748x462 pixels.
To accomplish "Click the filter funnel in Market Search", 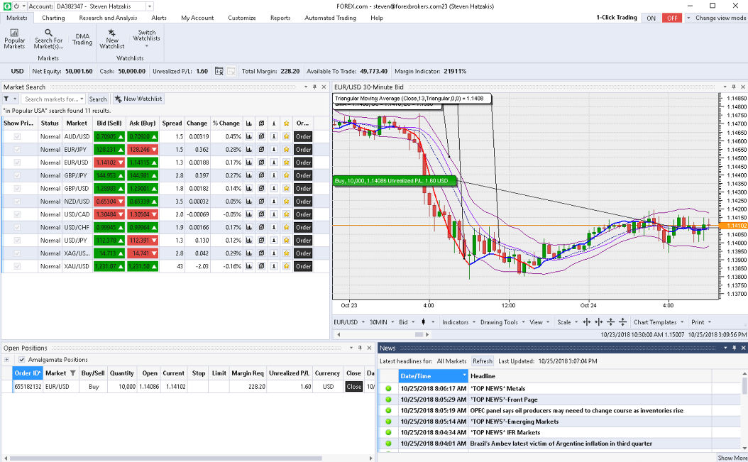I will 6,99.
